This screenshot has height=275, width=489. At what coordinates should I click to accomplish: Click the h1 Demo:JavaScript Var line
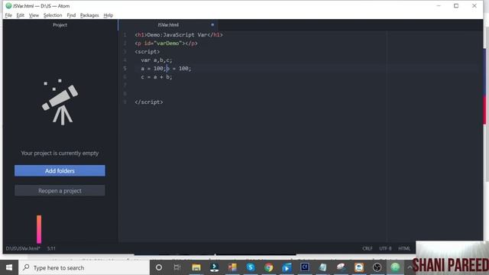coord(179,35)
